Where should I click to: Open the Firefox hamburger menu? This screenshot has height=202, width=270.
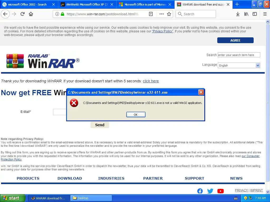[265, 14]
